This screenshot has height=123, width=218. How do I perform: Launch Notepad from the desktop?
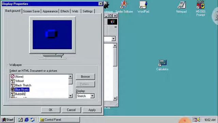click(182, 7)
